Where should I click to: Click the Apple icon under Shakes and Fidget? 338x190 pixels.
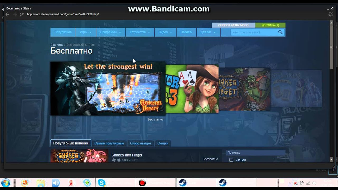tap(119, 160)
